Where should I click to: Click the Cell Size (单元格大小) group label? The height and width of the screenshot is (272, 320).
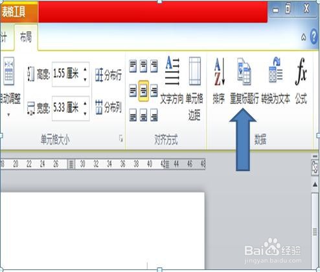pyautogui.click(x=55, y=140)
